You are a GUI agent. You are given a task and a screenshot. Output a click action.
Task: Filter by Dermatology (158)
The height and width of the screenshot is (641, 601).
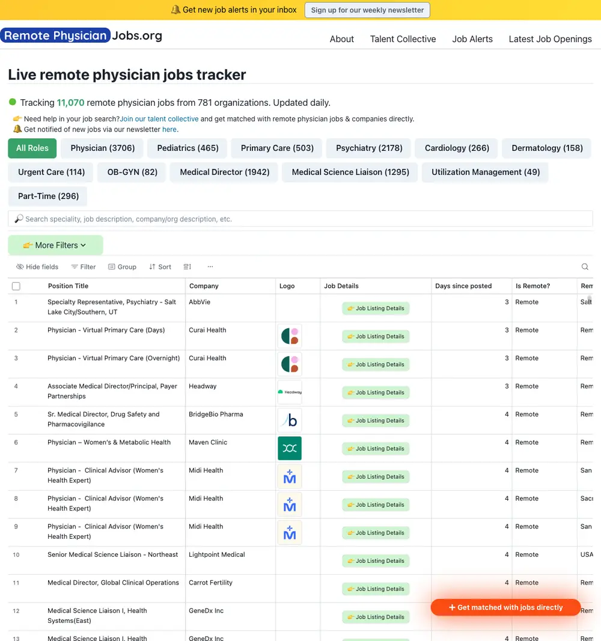tap(547, 148)
